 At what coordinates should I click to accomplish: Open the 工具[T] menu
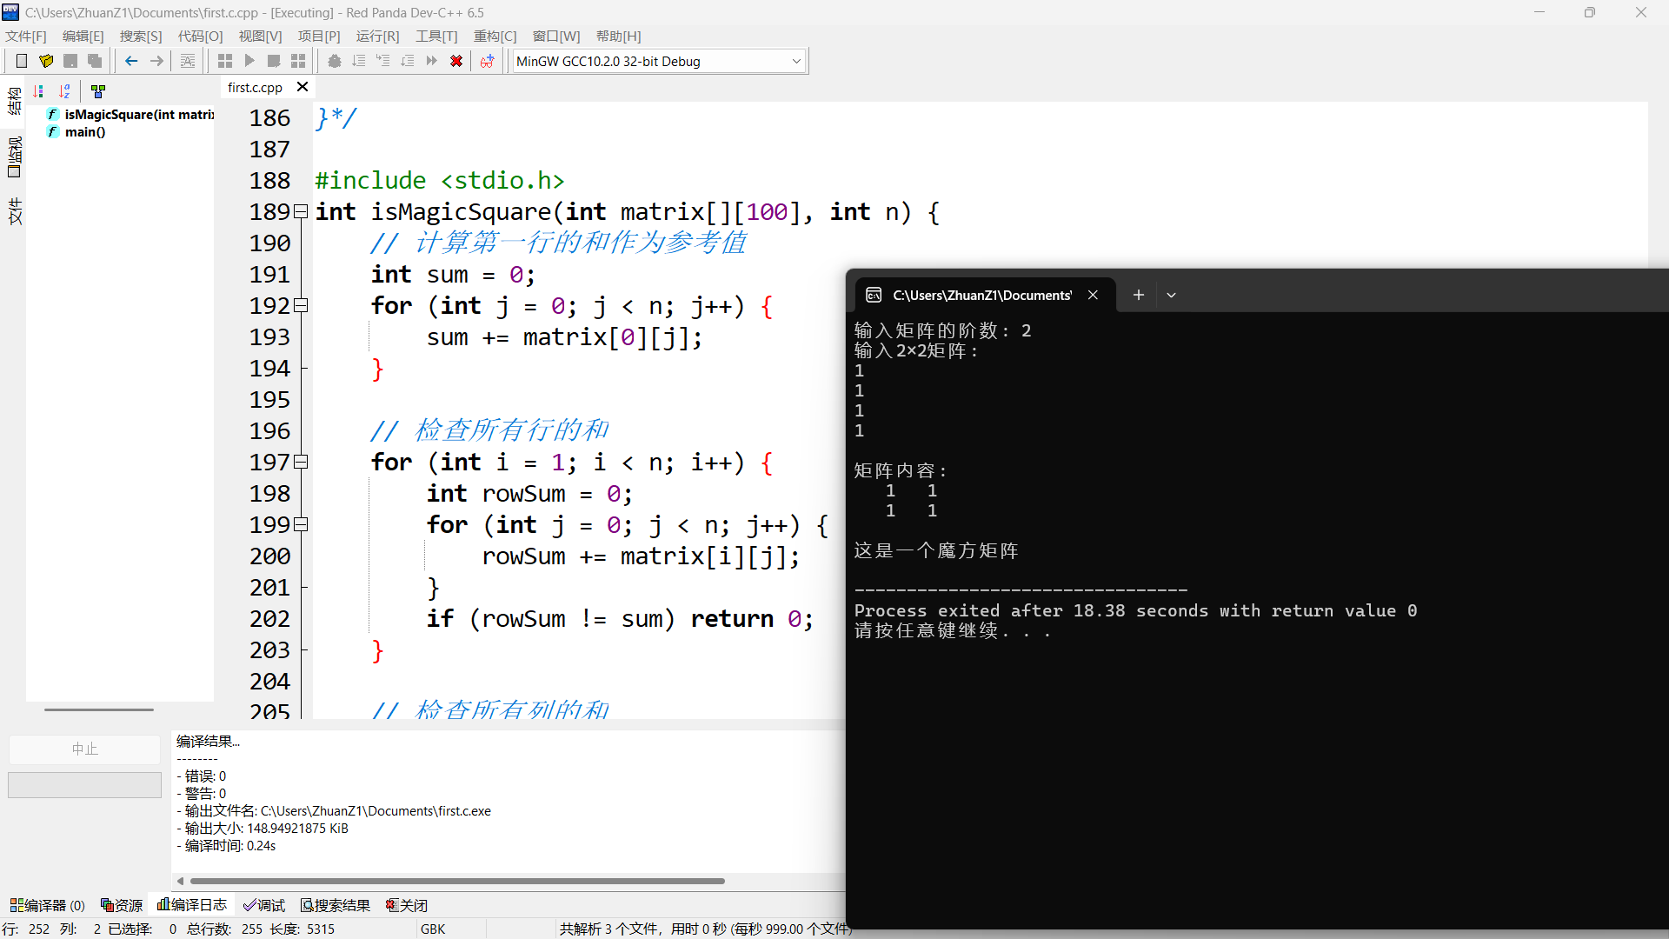(x=436, y=36)
